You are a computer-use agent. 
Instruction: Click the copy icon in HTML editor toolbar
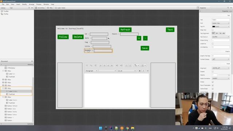coord(91,65)
